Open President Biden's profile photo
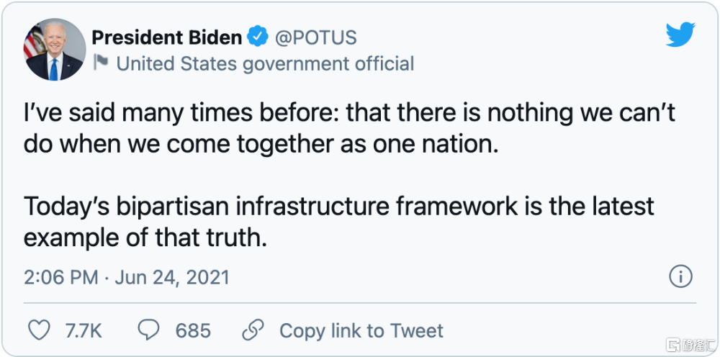Viewport: 720px width, 357px height. coord(54,50)
